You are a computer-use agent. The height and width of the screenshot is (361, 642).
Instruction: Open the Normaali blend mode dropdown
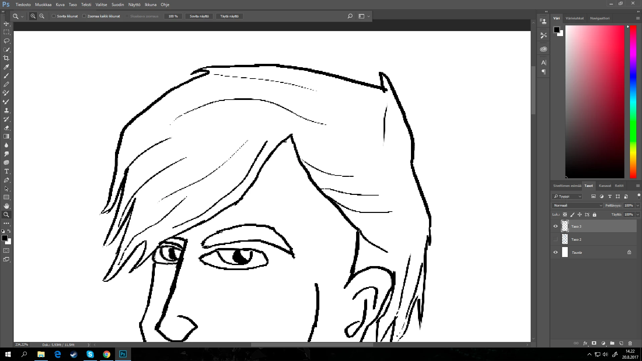[x=577, y=206]
